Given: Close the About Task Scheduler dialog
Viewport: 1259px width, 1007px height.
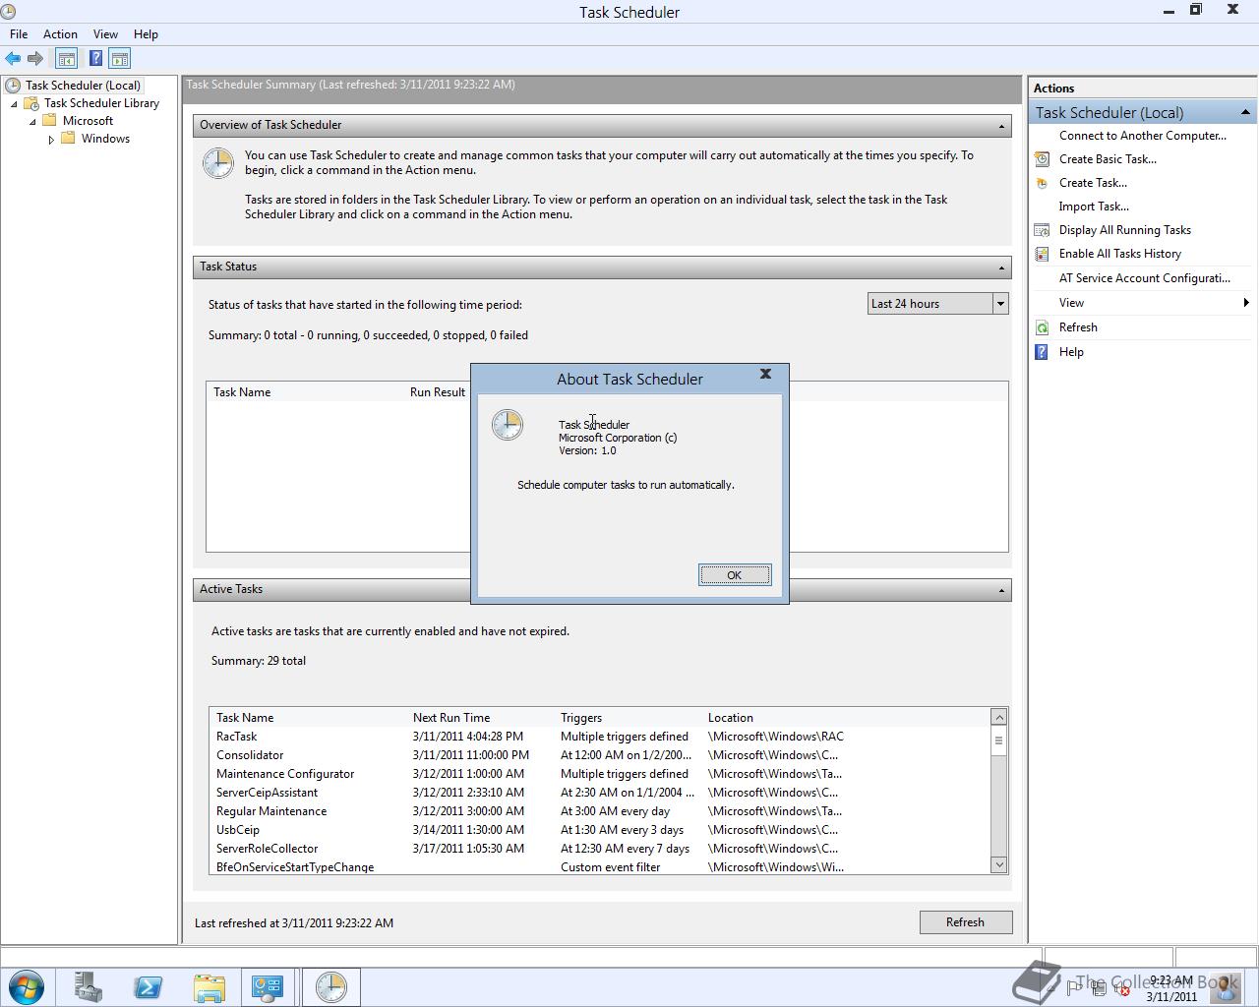Looking at the screenshot, I should click(x=765, y=374).
